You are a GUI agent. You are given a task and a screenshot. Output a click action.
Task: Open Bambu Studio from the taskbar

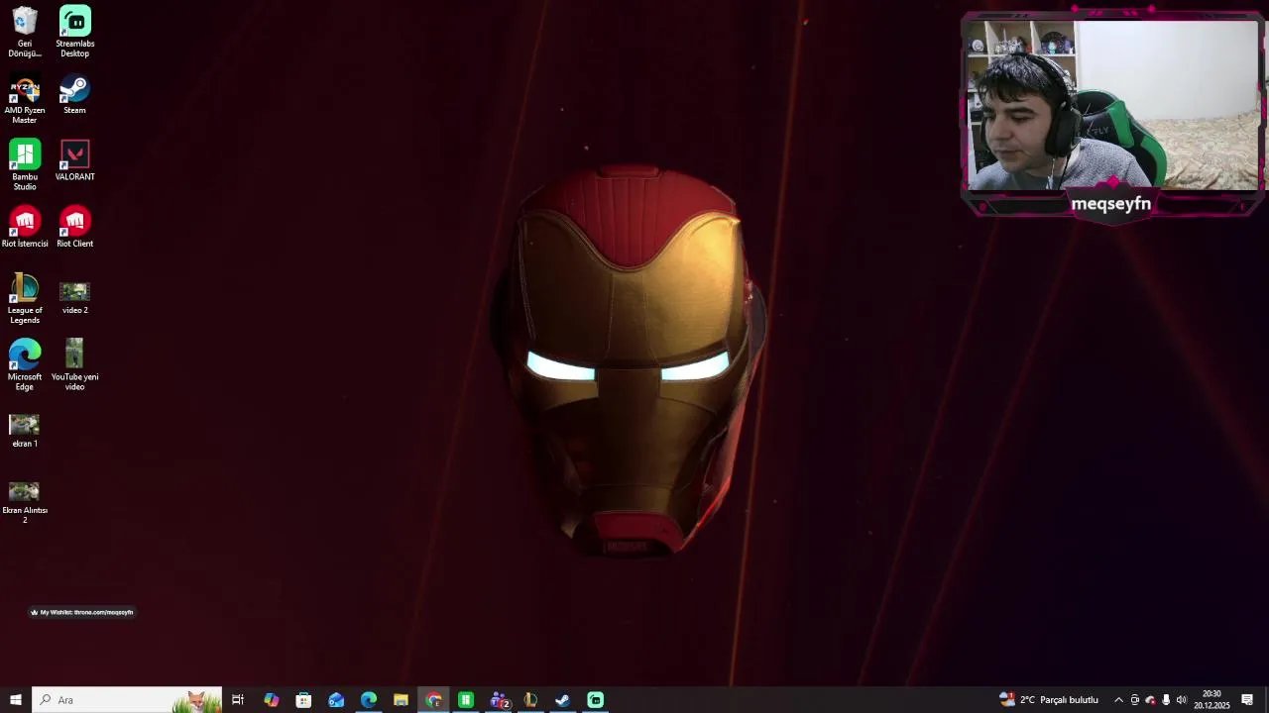tap(465, 700)
